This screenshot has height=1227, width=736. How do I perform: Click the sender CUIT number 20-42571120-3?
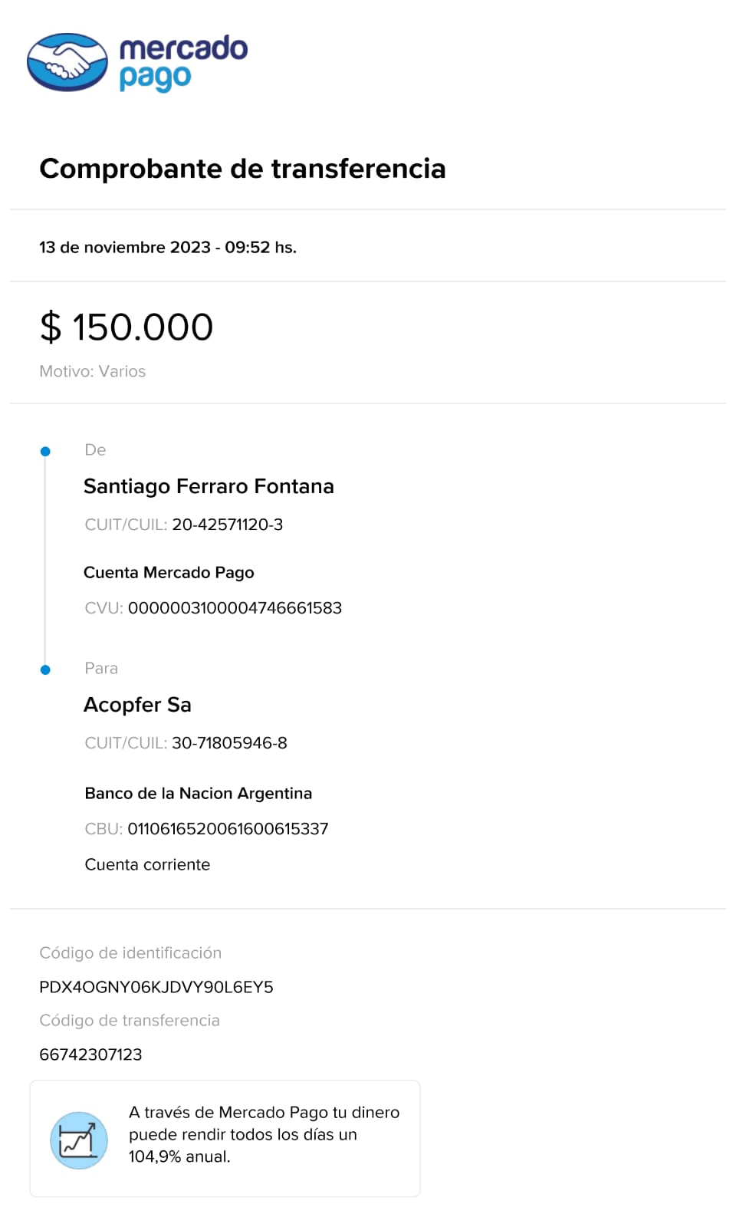point(227,525)
